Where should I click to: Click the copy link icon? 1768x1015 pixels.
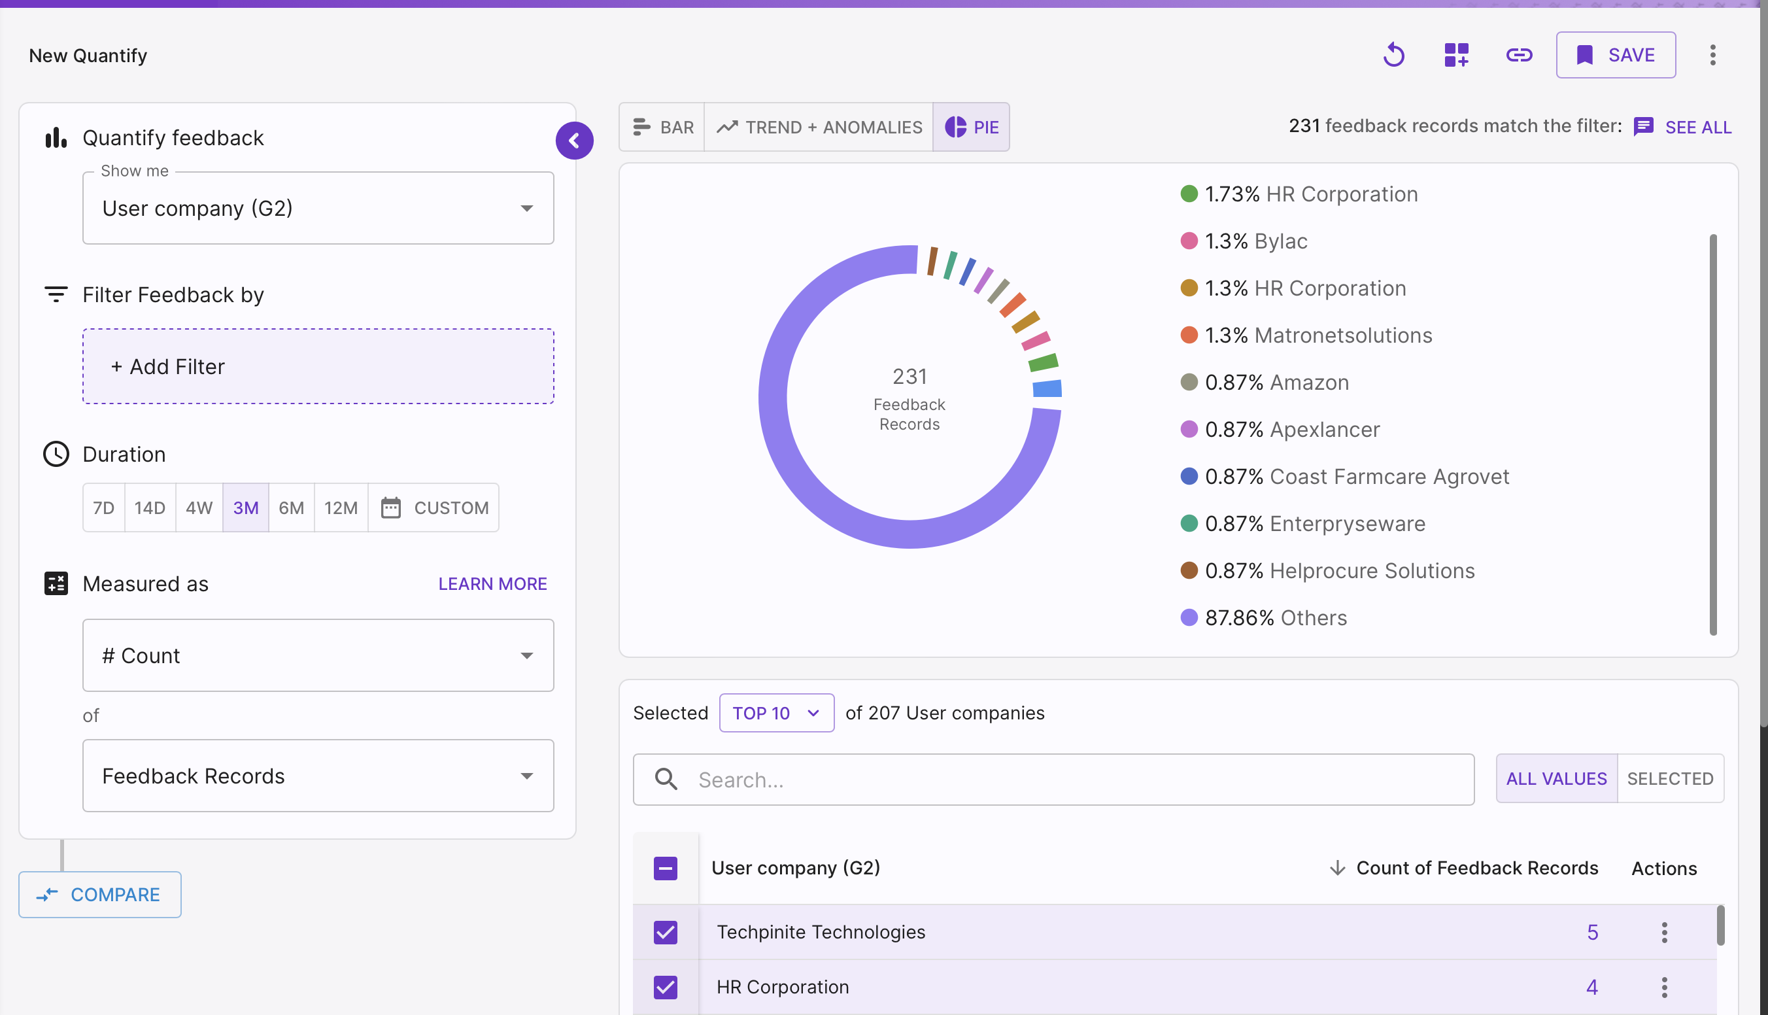(1518, 55)
